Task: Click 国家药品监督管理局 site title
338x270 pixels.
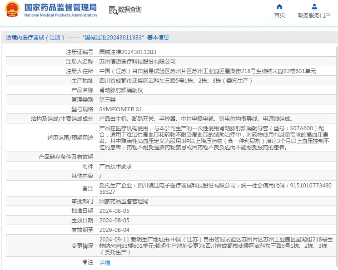Action: tap(60, 8)
